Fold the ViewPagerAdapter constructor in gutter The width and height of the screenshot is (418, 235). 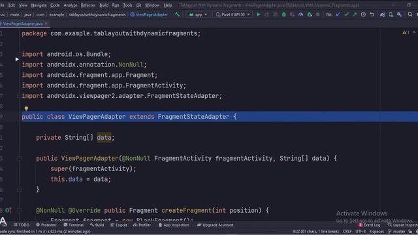(x=19, y=158)
